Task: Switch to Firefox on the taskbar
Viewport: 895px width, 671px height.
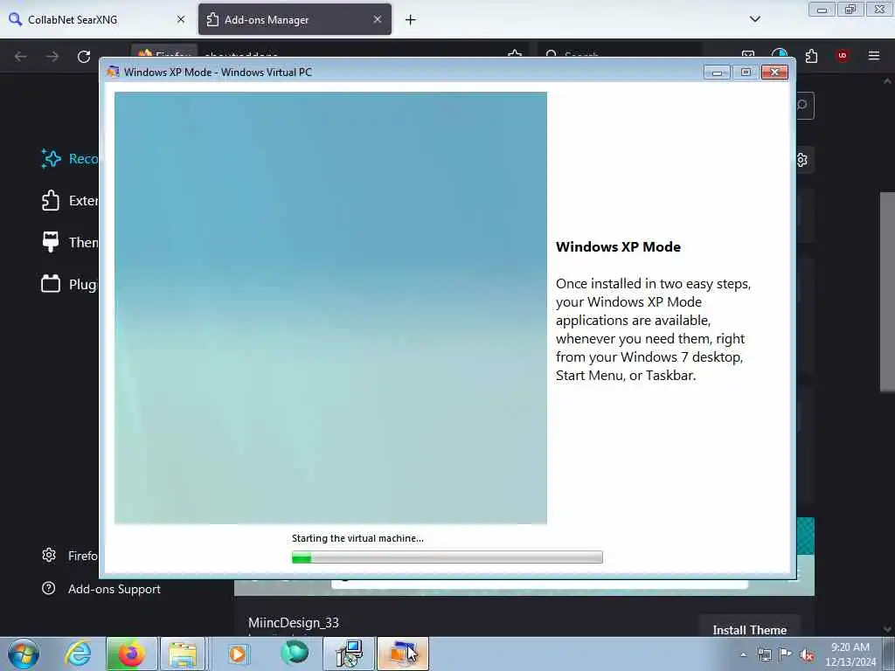Action: pos(131,654)
